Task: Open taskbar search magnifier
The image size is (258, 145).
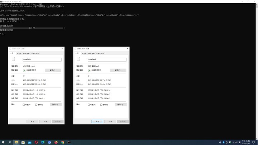Action: pyautogui.click(x=10, y=142)
